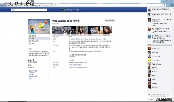This screenshot has height=102, width=174.
Task: Open chat with contact named Yuting
Action: point(160,64)
